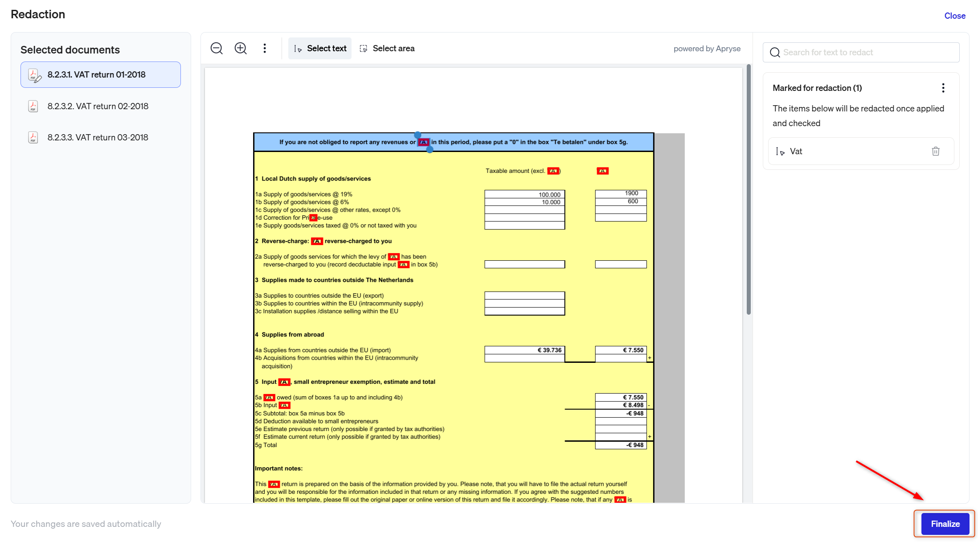Activate the Select text tool
978x542 pixels.
click(x=320, y=48)
